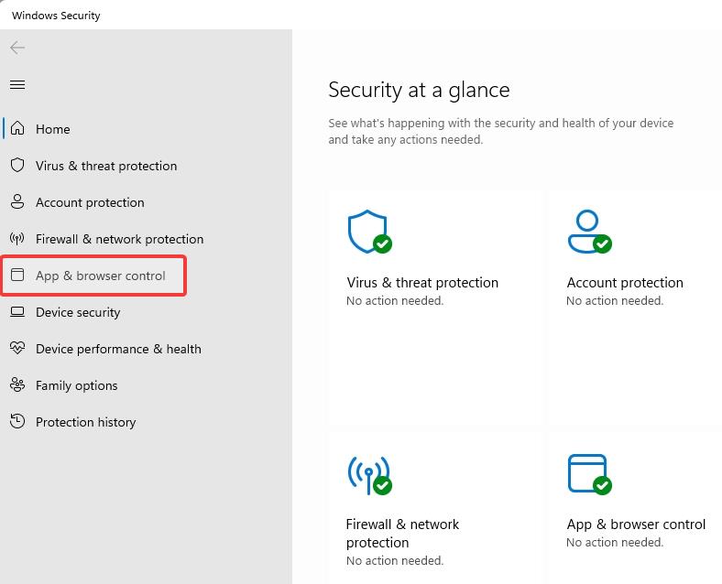Click the large blue shield tile icon

tap(367, 232)
